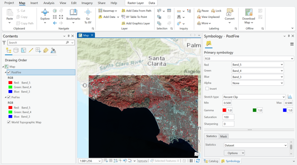Show List By Selection view

click(x=24, y=50)
